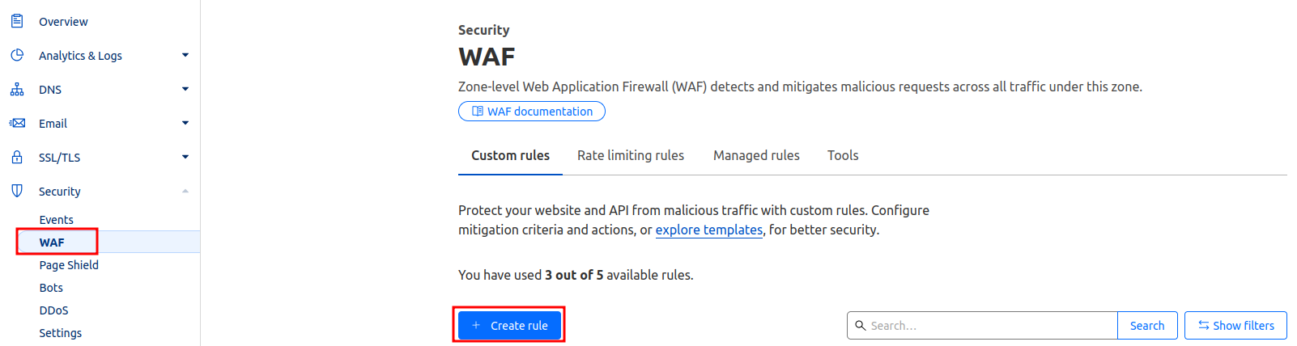Focus the rules Search input field
The image size is (1297, 346).
[982, 325]
